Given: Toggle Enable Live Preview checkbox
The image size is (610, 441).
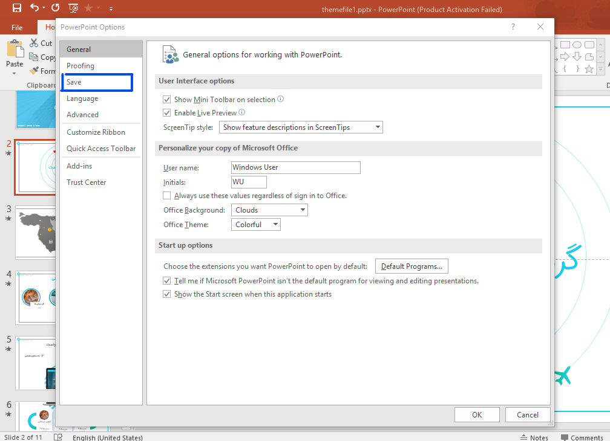Looking at the screenshot, I should (167, 112).
